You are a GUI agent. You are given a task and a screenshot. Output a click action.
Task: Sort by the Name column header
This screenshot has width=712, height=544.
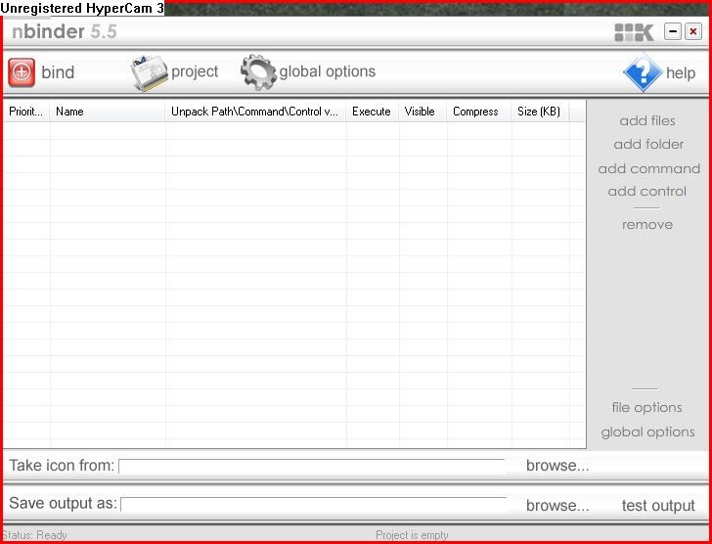pyautogui.click(x=108, y=112)
